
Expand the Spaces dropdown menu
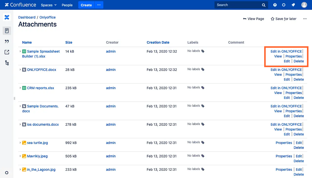[x=49, y=5]
